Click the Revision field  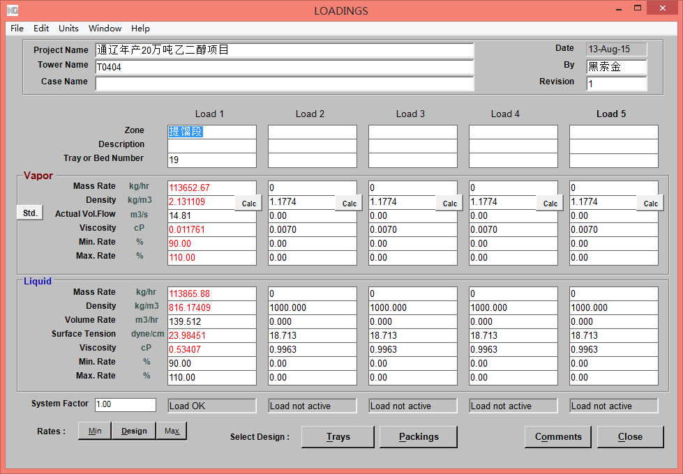coord(616,84)
